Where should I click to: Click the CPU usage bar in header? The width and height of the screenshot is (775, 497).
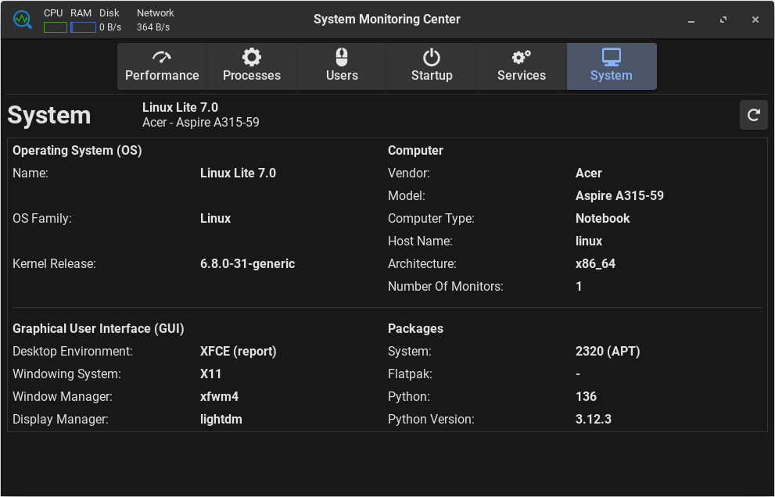coord(55,27)
